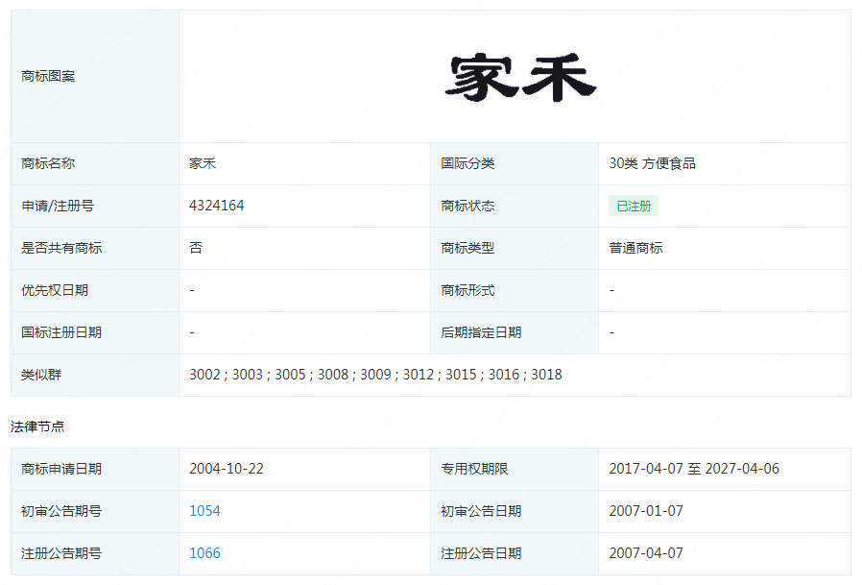Click the 注册公告日期 label
This screenshot has width=862, height=585.
point(481,553)
